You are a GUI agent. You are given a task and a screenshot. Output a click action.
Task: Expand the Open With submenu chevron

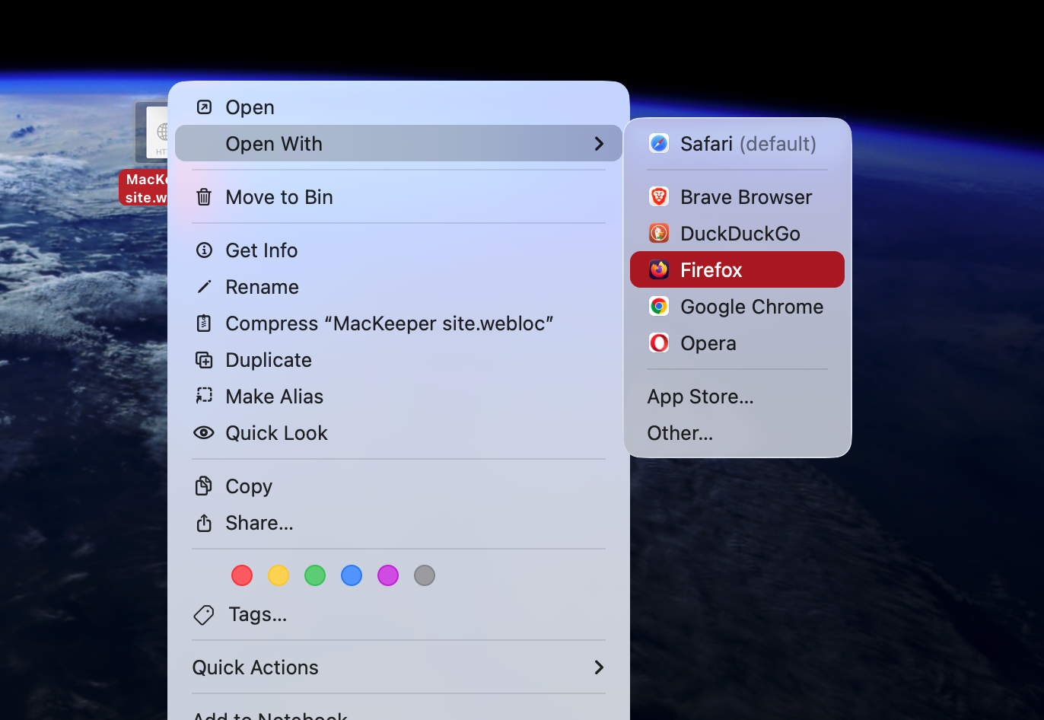599,143
